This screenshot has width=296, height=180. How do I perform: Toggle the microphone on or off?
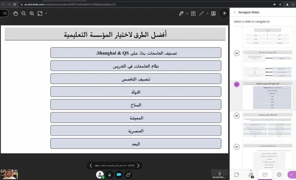coord(109,175)
